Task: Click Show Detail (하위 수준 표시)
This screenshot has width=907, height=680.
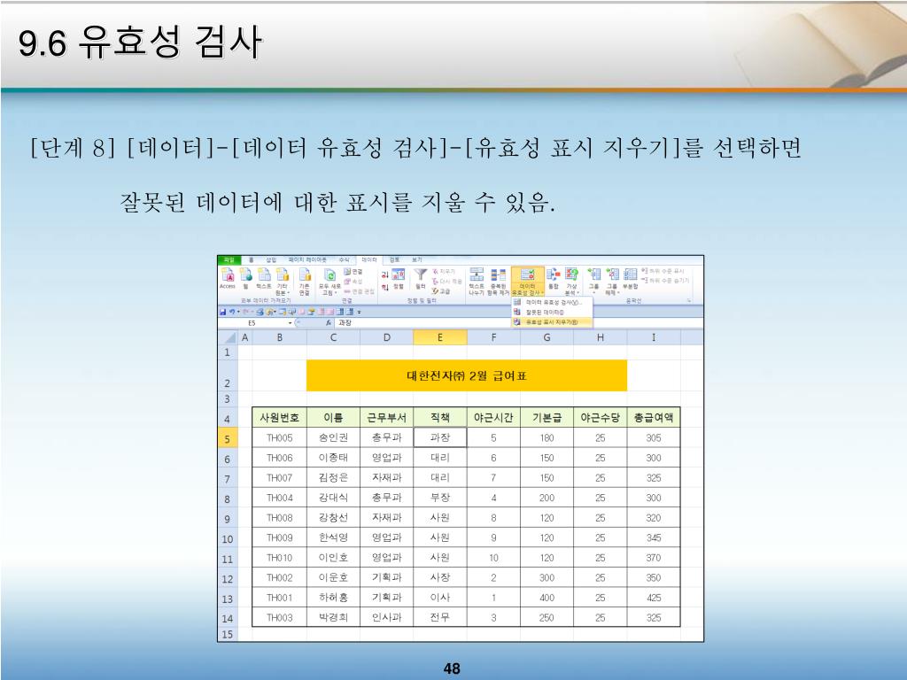Action: 663,271
